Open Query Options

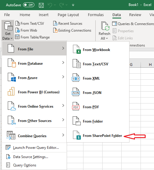point(34,165)
